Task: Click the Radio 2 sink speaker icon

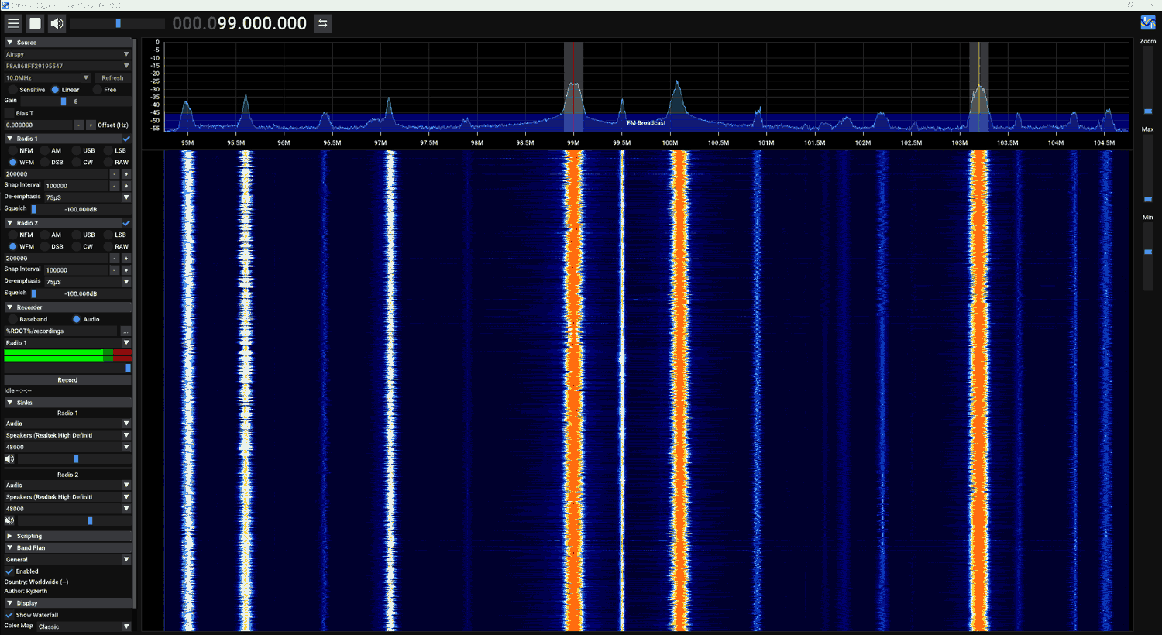Action: point(9,520)
